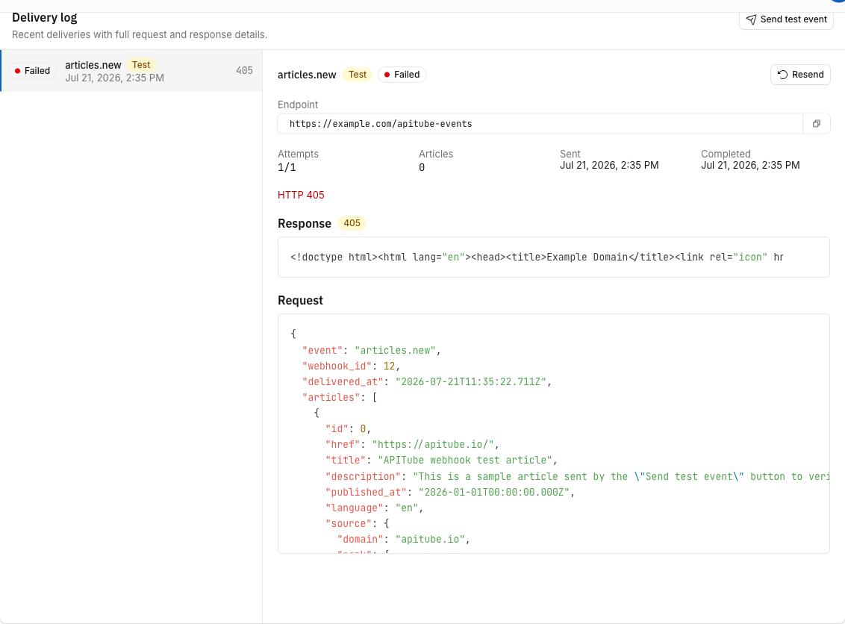Click the Failed badge in the detail header
The width and height of the screenshot is (845, 624).
tap(402, 75)
